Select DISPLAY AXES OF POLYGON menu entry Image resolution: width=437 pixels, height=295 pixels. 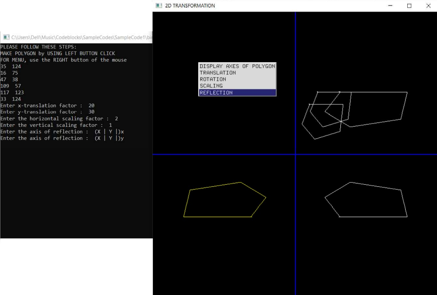coord(237,66)
